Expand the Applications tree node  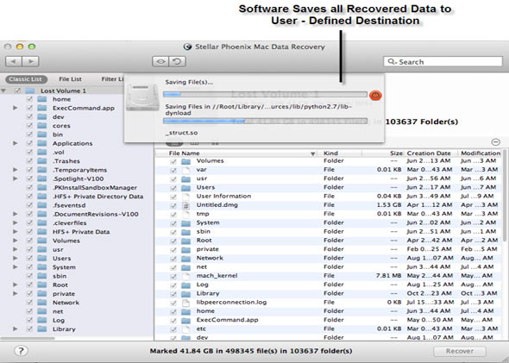[16, 143]
